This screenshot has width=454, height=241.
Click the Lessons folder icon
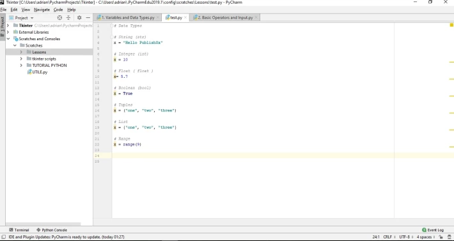29,52
